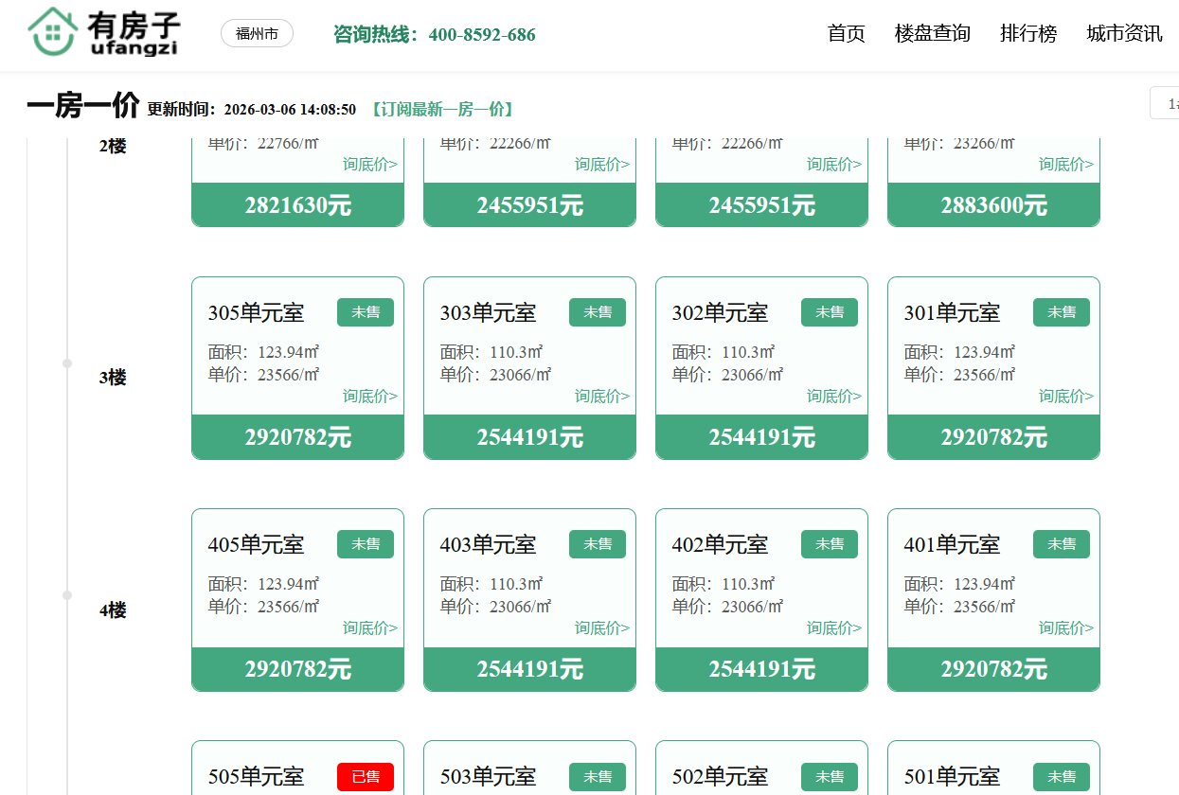The width and height of the screenshot is (1179, 795).
Task: Open the 首页 menu item
Action: [846, 34]
